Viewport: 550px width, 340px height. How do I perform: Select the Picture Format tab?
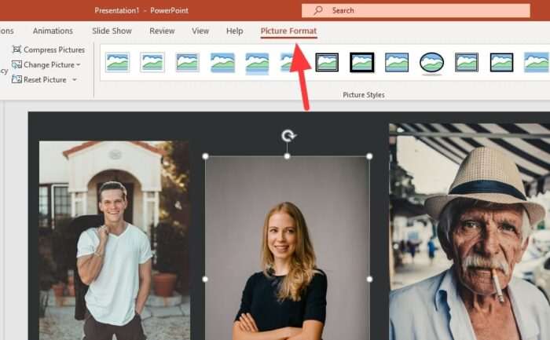[288, 31]
